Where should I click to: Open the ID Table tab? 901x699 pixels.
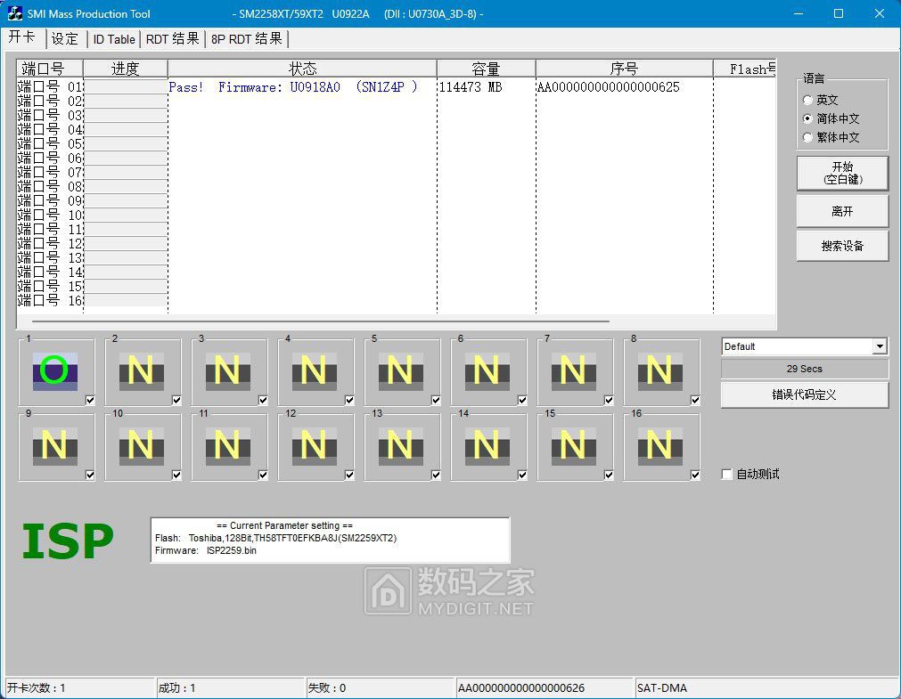pos(114,39)
